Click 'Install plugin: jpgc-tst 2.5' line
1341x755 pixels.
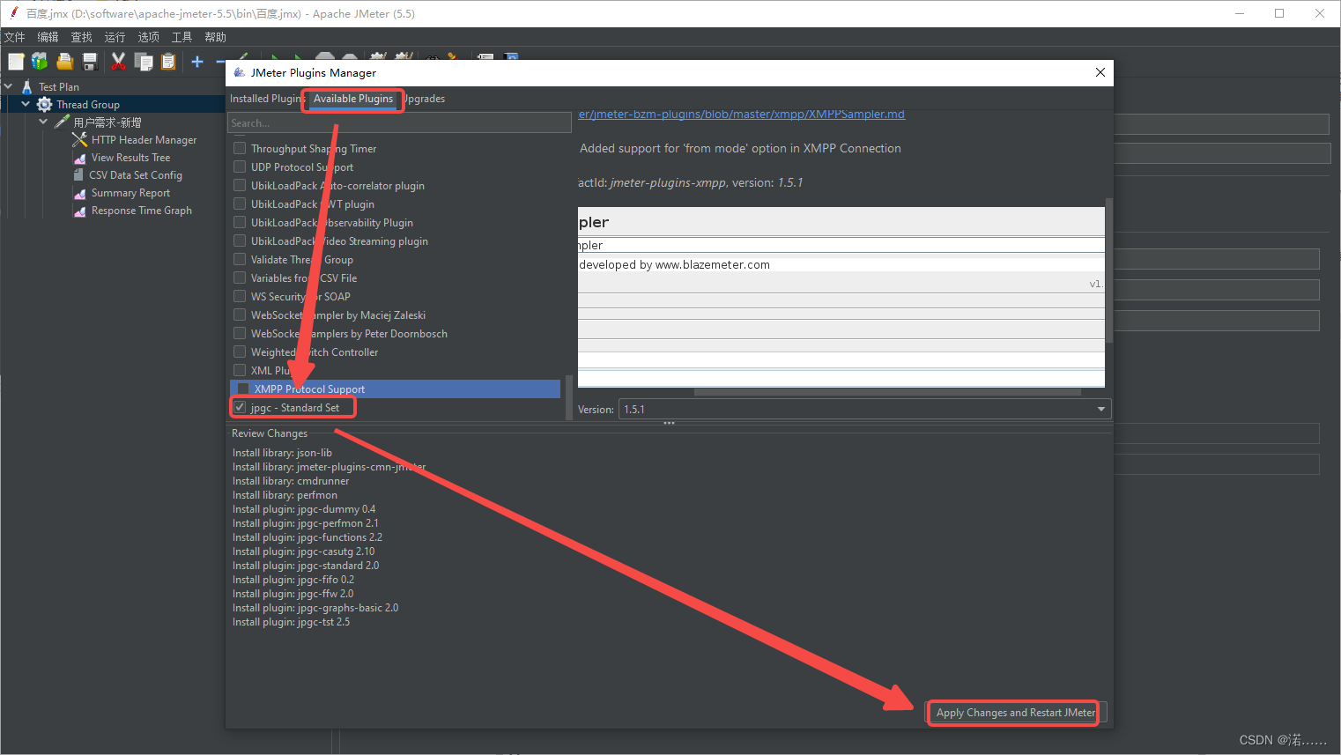click(291, 622)
